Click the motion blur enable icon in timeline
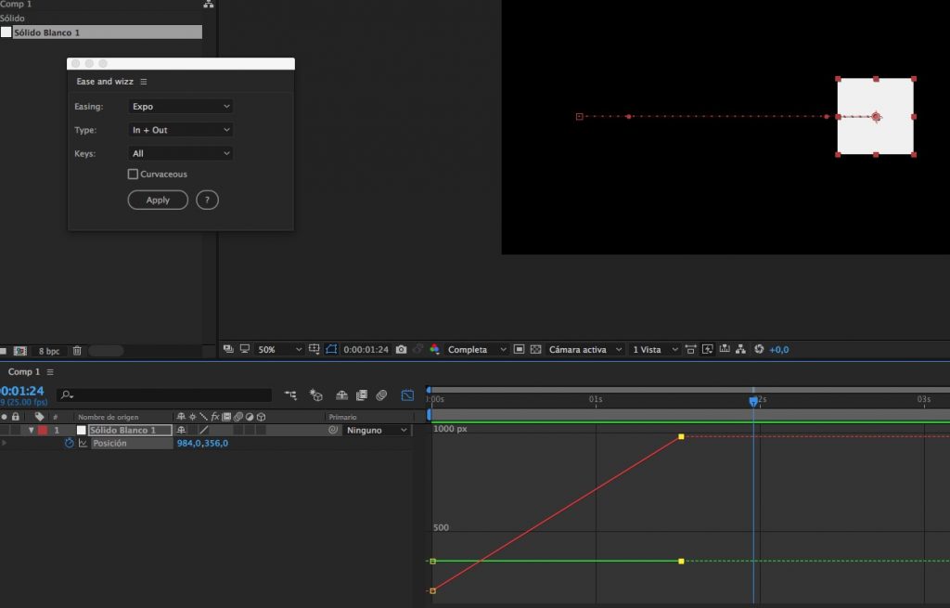 381,395
